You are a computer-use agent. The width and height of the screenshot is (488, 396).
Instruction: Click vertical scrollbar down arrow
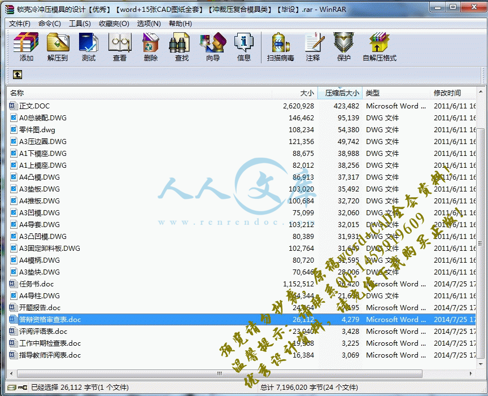coord(480,364)
